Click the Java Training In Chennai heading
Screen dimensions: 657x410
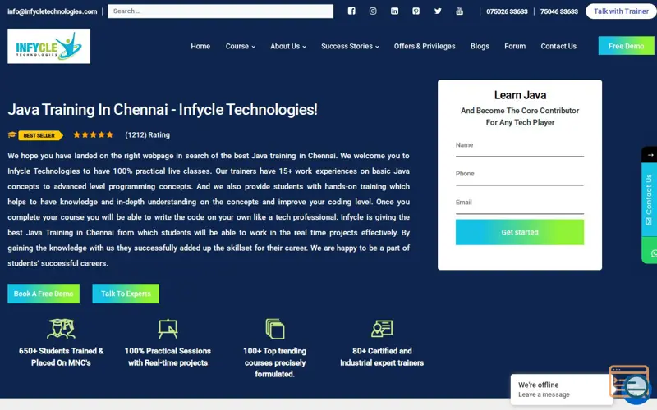[x=163, y=110]
